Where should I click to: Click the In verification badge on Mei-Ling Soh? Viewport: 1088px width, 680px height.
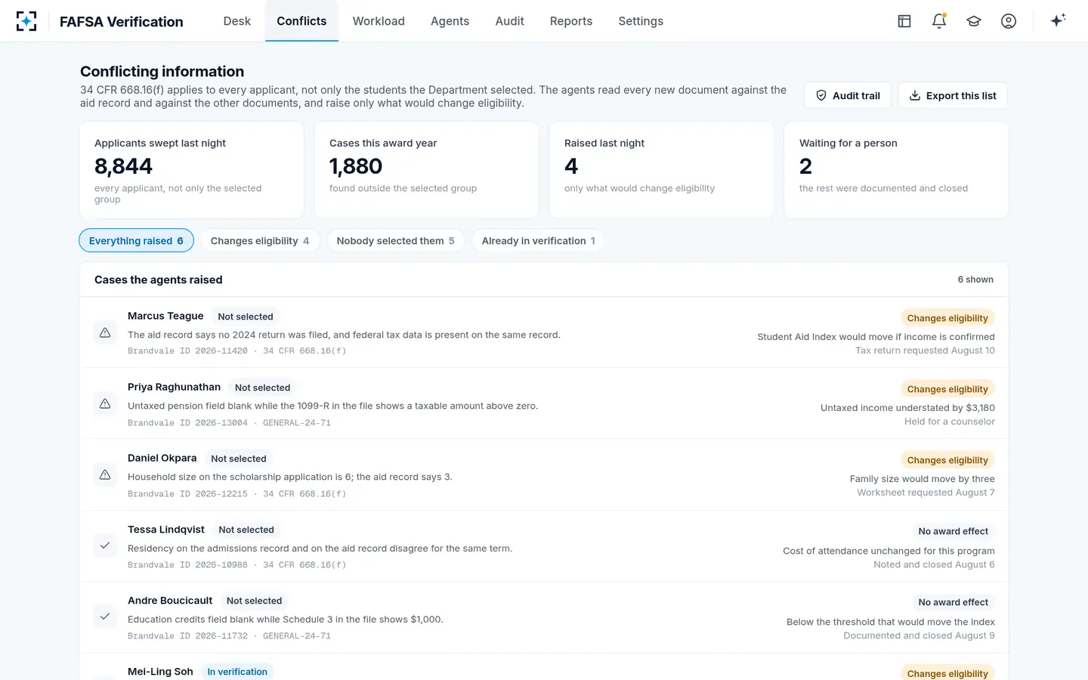(237, 672)
